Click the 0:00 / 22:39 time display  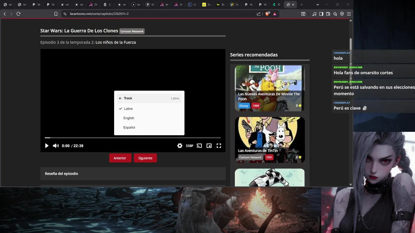coord(73,146)
